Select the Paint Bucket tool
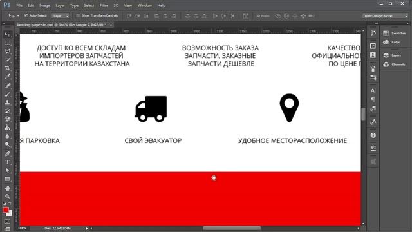Screen dimensions: 412x232 point(7,128)
